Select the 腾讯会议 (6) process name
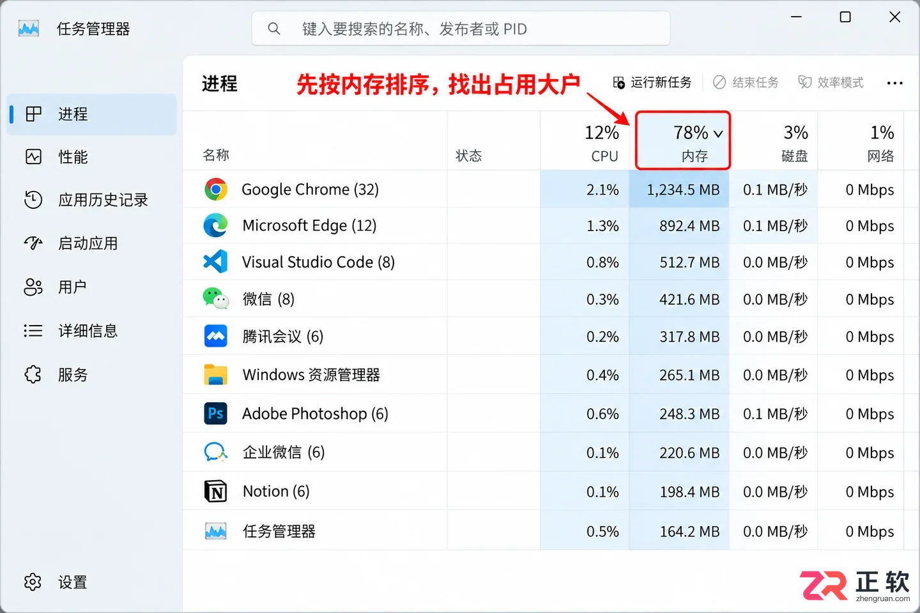This screenshot has height=613, width=920. (x=283, y=337)
